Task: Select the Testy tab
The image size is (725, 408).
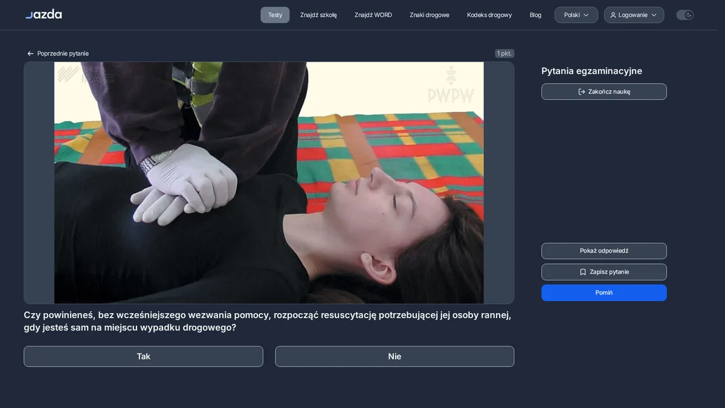Action: 275,15
